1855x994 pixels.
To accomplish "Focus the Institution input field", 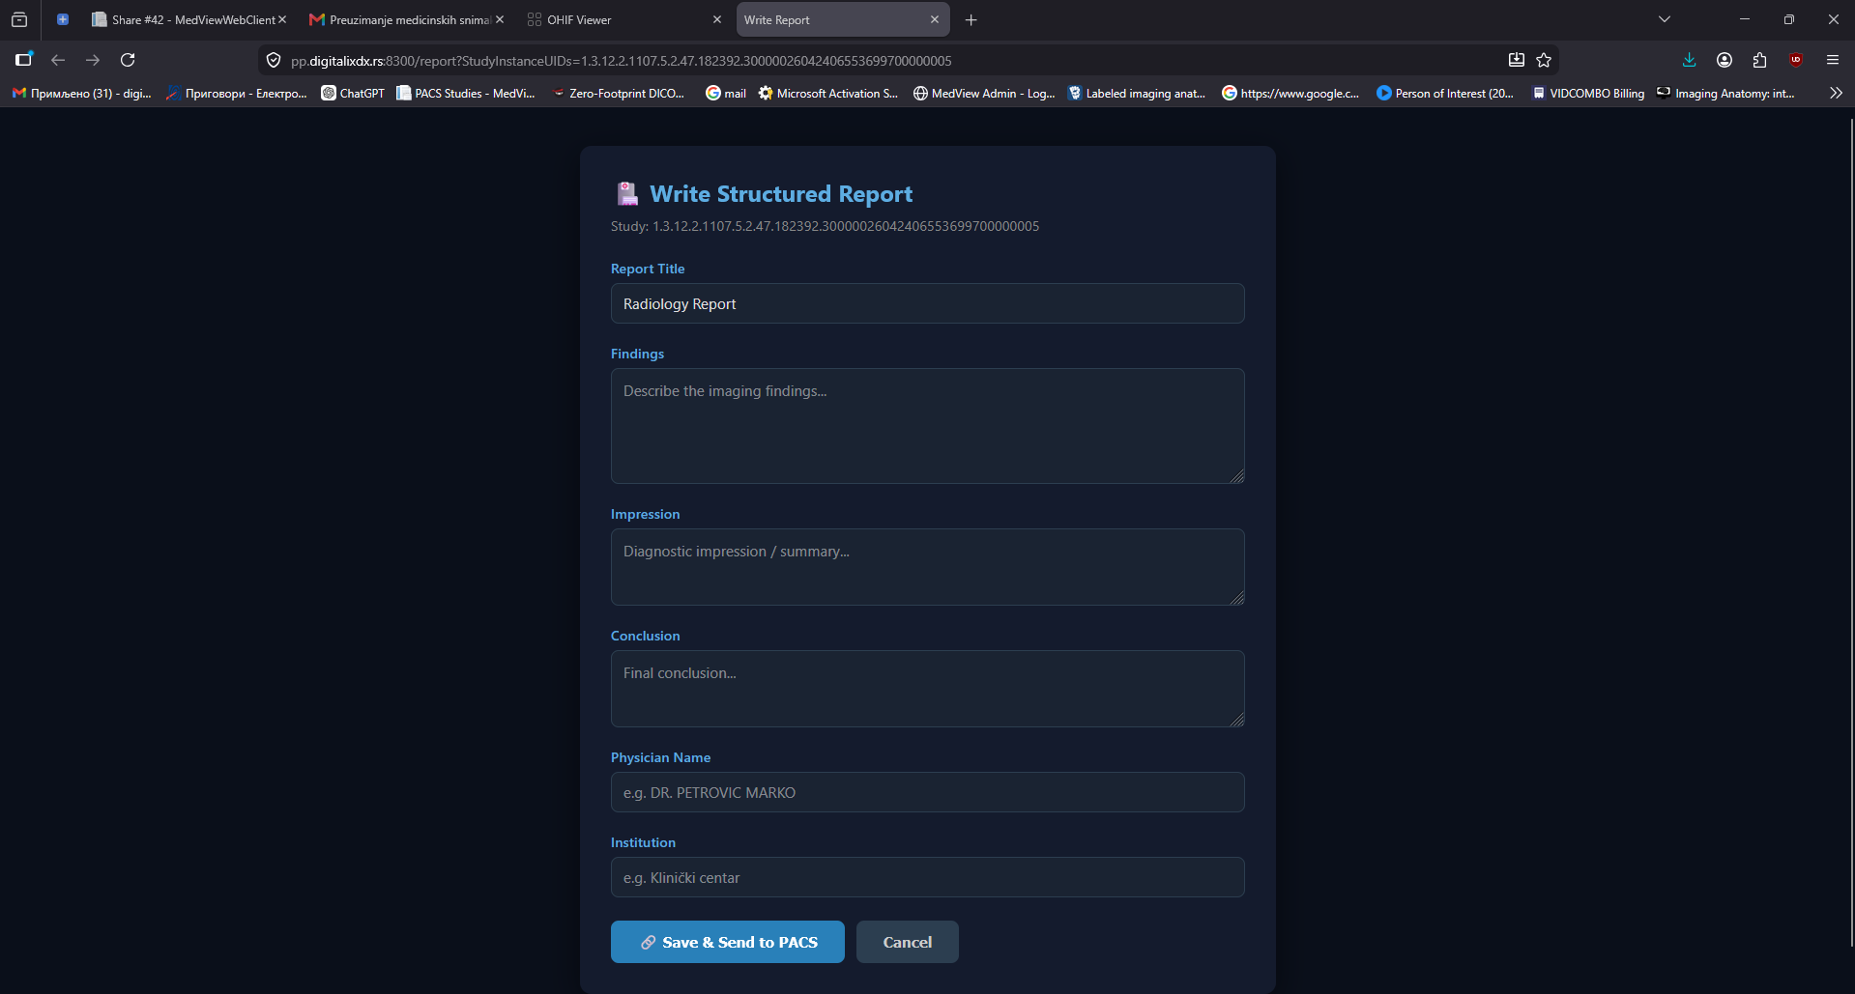I will 927,877.
